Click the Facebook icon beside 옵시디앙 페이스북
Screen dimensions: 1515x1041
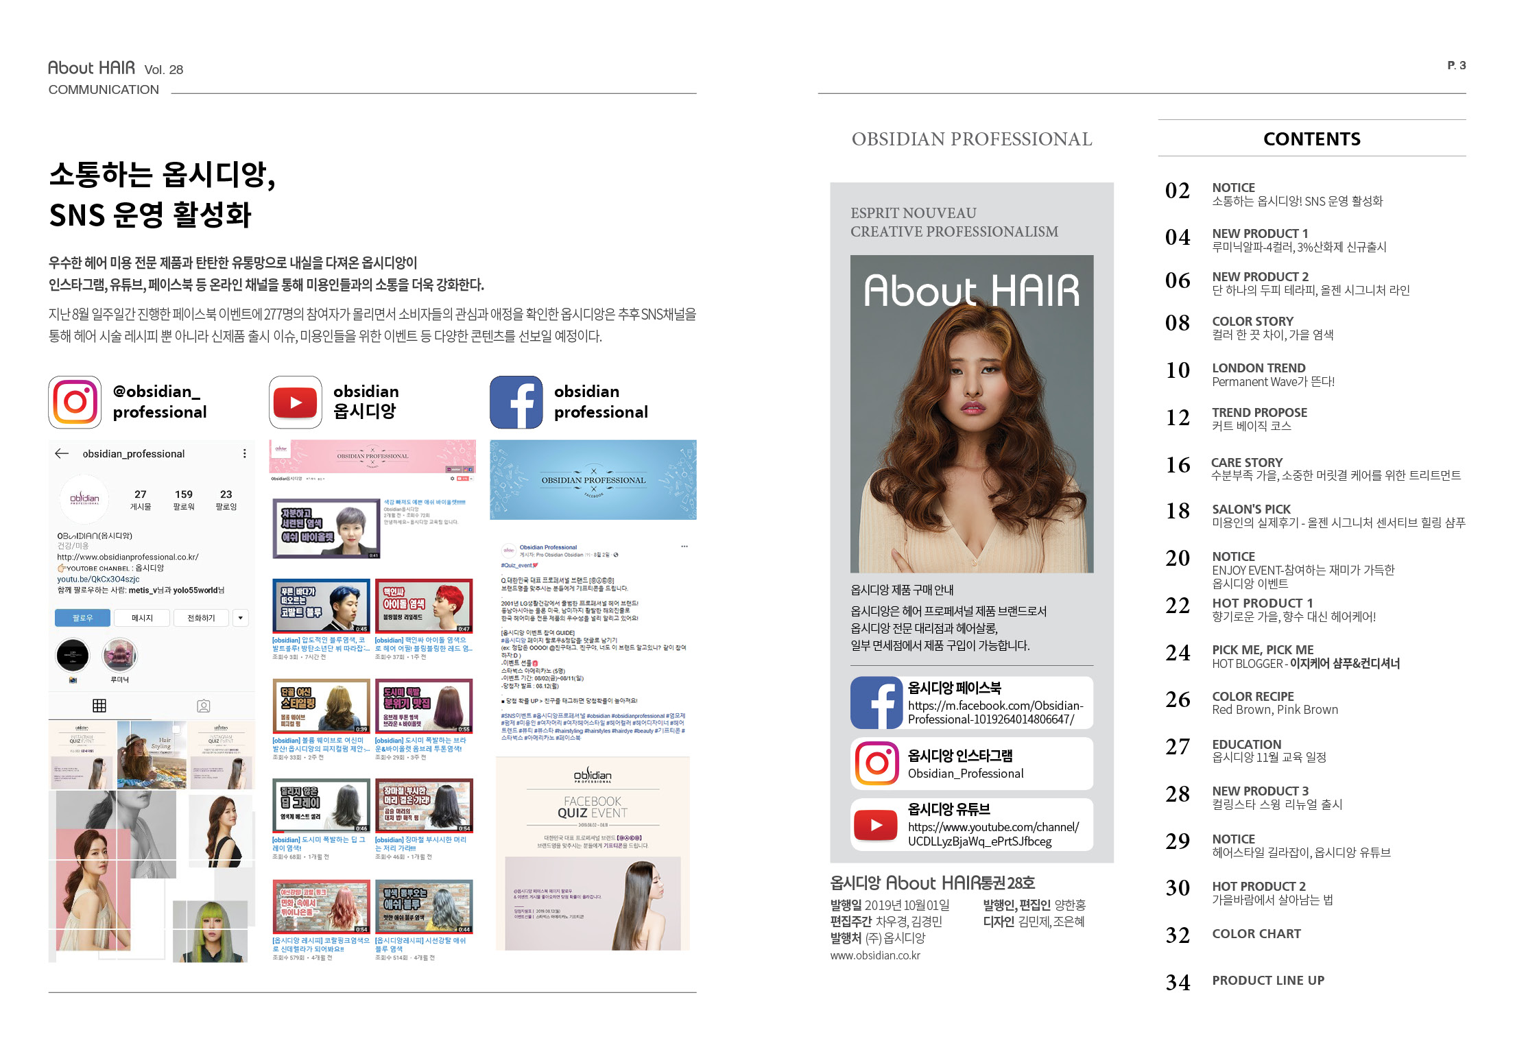coord(876,702)
